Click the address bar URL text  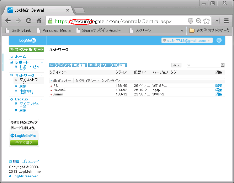coord(113,21)
